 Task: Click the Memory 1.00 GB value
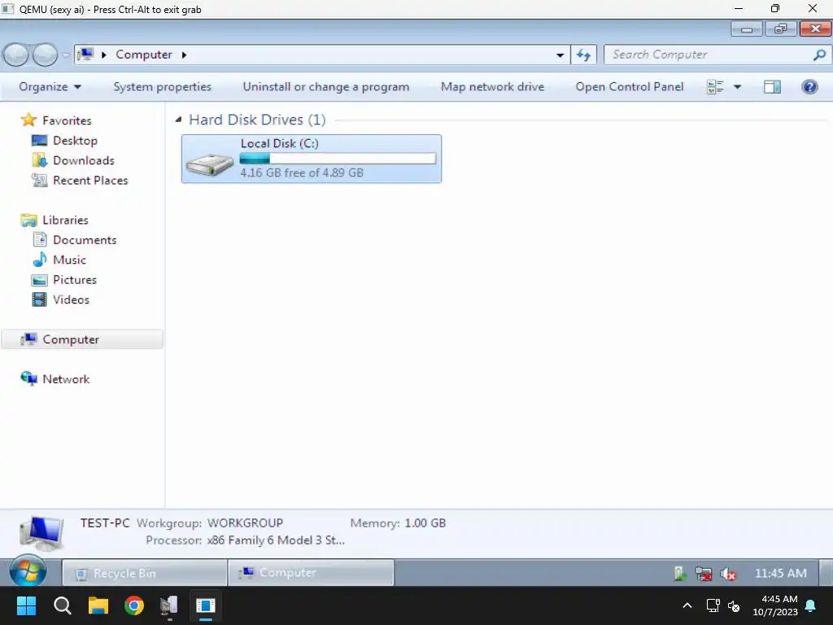[x=425, y=523]
